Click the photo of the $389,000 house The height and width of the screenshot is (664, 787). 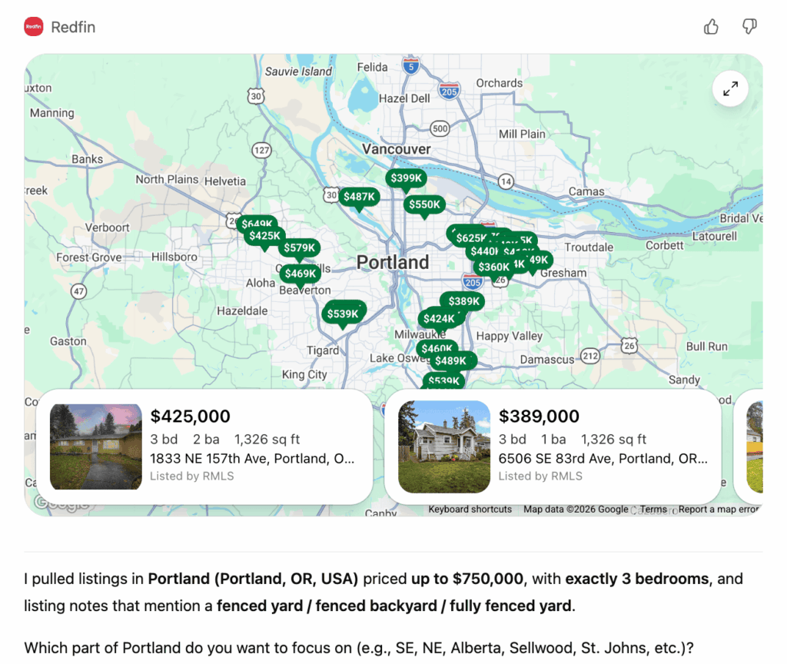tap(444, 447)
